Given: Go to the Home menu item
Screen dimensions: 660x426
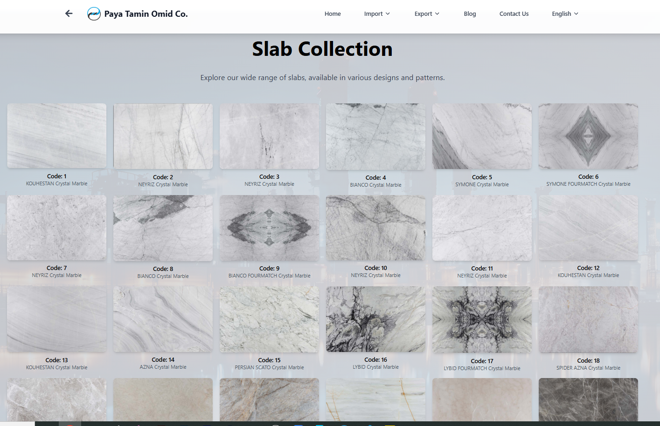Looking at the screenshot, I should click(333, 14).
